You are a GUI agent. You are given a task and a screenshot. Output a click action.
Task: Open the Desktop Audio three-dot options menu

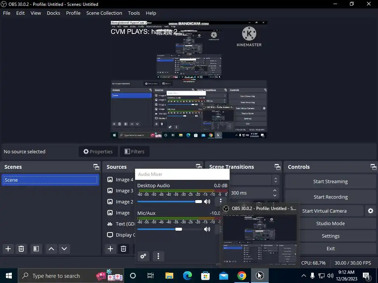click(x=221, y=201)
